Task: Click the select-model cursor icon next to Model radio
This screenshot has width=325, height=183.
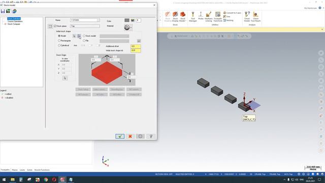Action: tap(74, 36)
